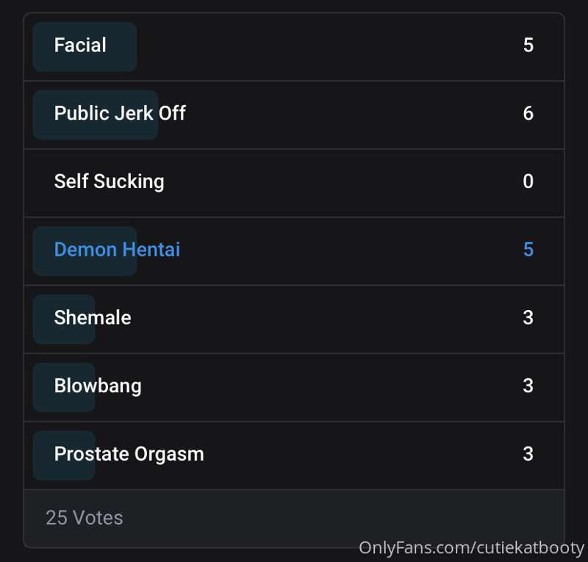This screenshot has height=562, width=588.
Task: Click the zero vote count for Self Sucking
Action: click(528, 181)
